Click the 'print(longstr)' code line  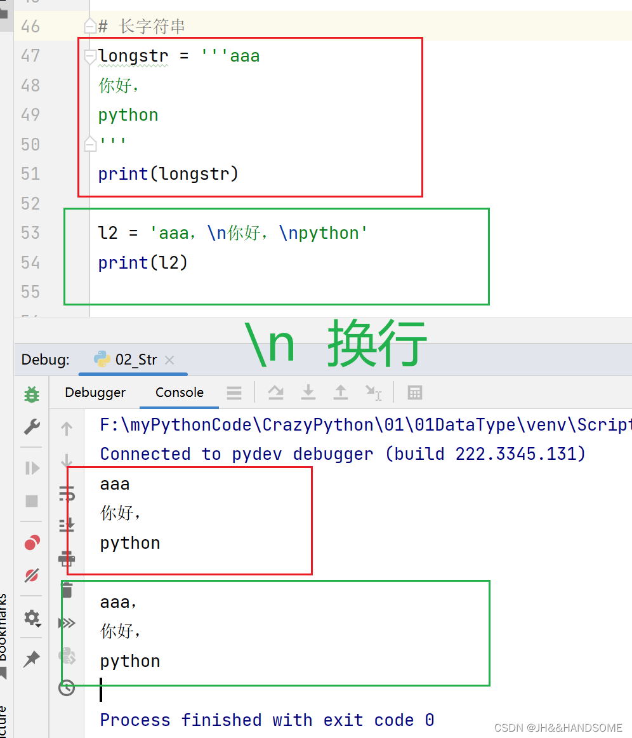pyautogui.click(x=168, y=174)
